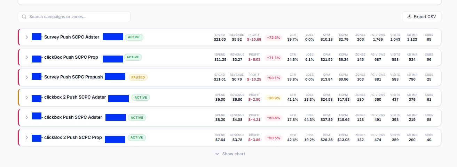Screen dimensions: 457x167
Task: Focus the Search campaigns or zones field
Action: (74, 17)
